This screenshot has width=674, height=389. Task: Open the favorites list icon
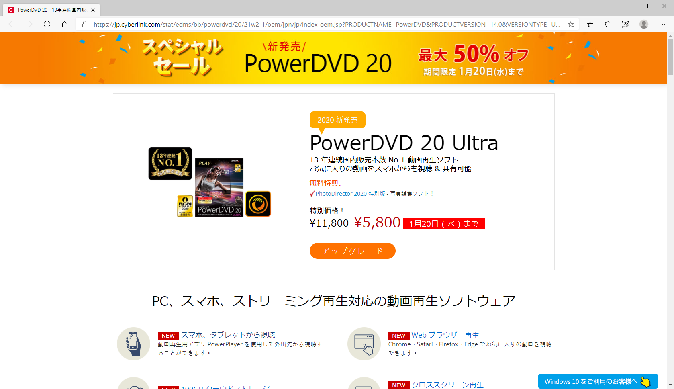[590, 24]
